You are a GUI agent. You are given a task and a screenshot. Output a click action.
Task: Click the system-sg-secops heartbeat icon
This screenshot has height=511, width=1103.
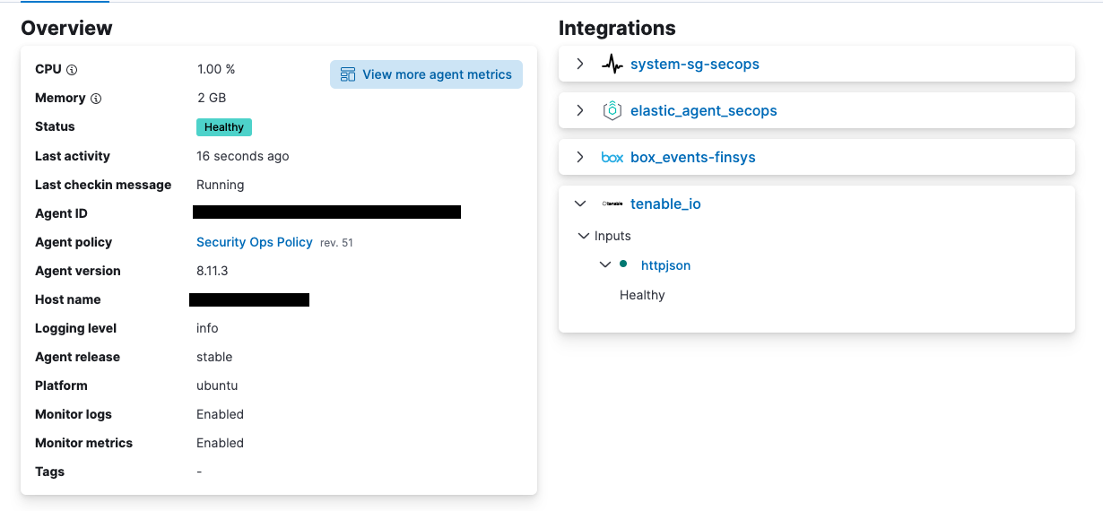[x=612, y=65]
